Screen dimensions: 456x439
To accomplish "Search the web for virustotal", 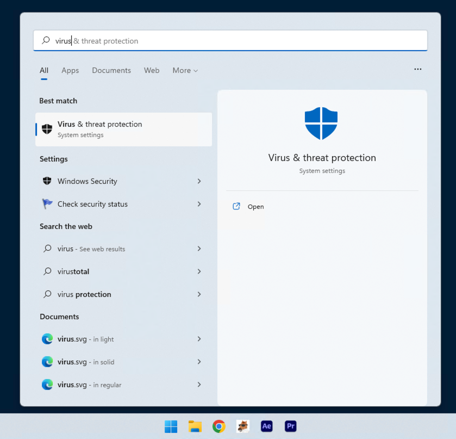I will coord(123,271).
